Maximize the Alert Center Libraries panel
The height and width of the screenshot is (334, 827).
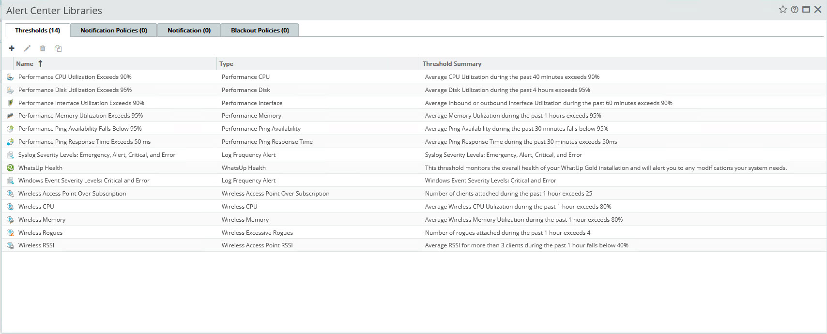806,9
